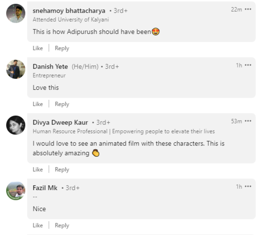Go to Divya Dweep Kaur's profile name
The width and height of the screenshot is (259, 235).
click(x=60, y=123)
